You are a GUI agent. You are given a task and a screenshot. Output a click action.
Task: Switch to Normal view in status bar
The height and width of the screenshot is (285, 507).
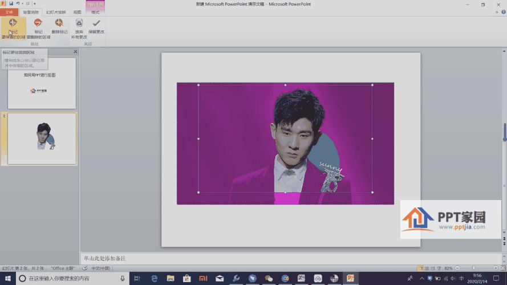[420, 268]
